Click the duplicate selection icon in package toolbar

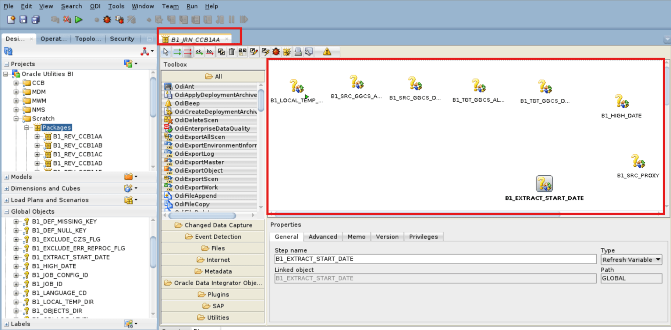(x=221, y=52)
